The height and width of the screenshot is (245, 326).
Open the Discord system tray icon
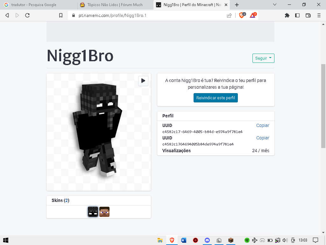[x=262, y=240]
